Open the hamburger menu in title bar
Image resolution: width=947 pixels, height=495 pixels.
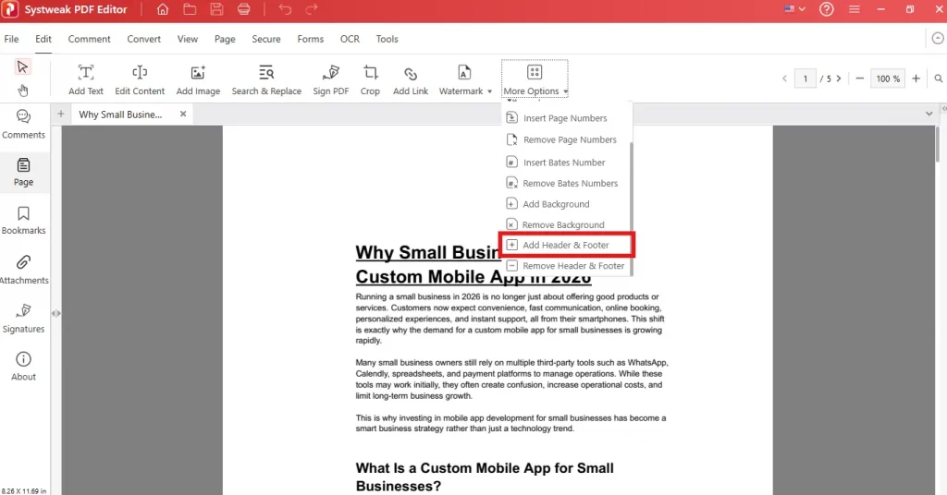[x=854, y=9]
